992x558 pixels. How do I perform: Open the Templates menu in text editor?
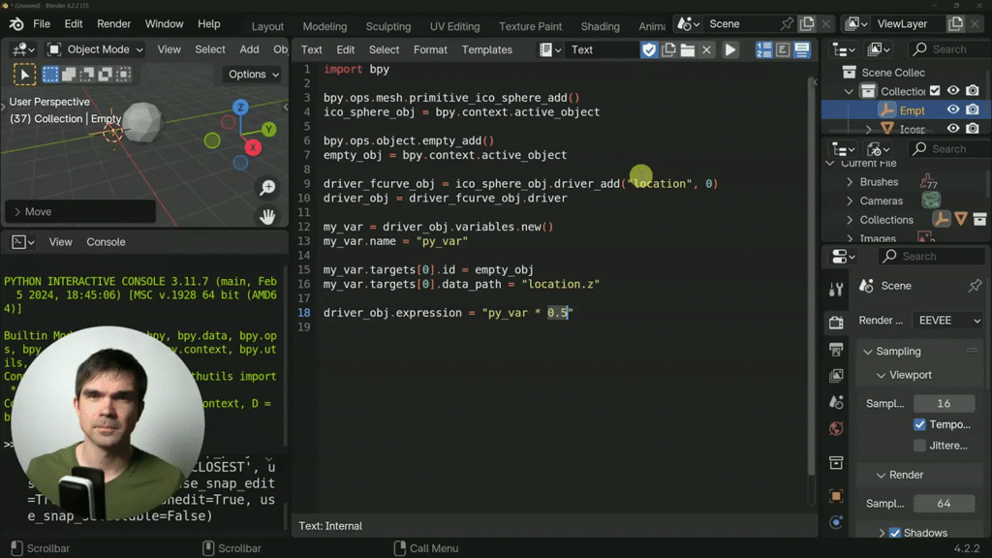[487, 49]
